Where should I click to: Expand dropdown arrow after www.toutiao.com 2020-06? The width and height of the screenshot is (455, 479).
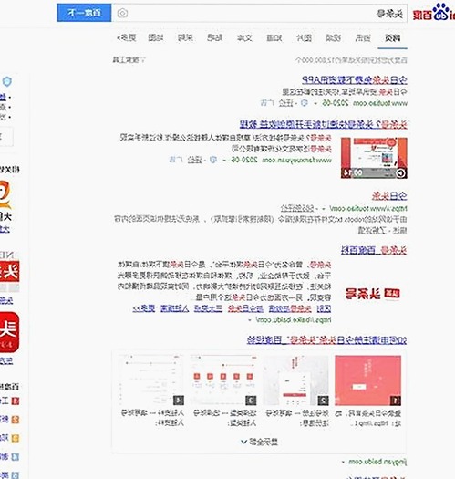point(315,104)
